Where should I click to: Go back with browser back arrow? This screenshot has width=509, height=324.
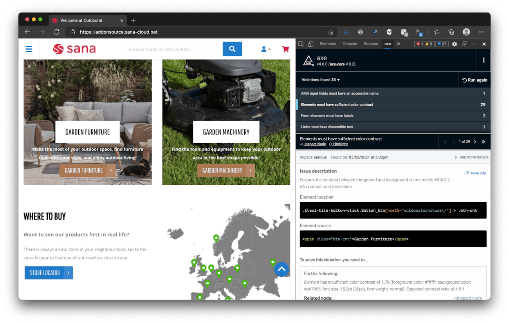click(27, 32)
